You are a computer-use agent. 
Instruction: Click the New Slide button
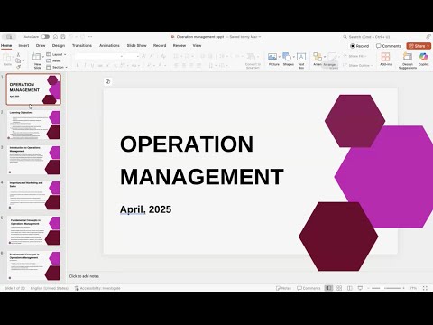[37, 60]
